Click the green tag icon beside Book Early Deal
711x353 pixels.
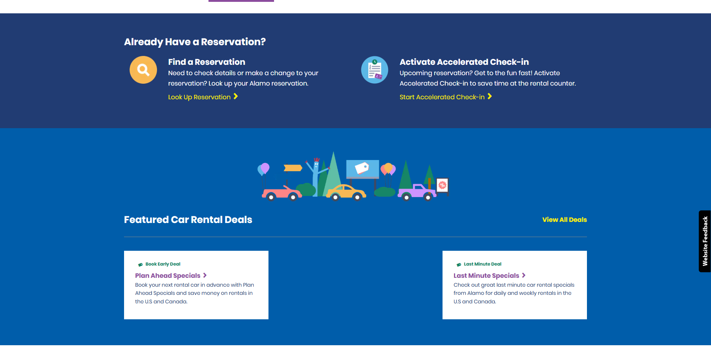pos(140,264)
